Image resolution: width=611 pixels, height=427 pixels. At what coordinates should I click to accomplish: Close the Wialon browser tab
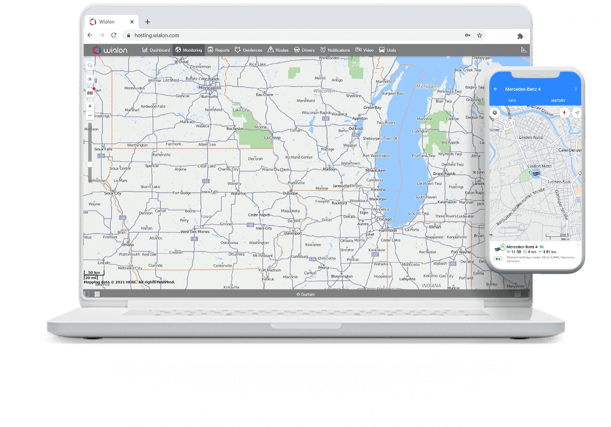pyautogui.click(x=132, y=22)
